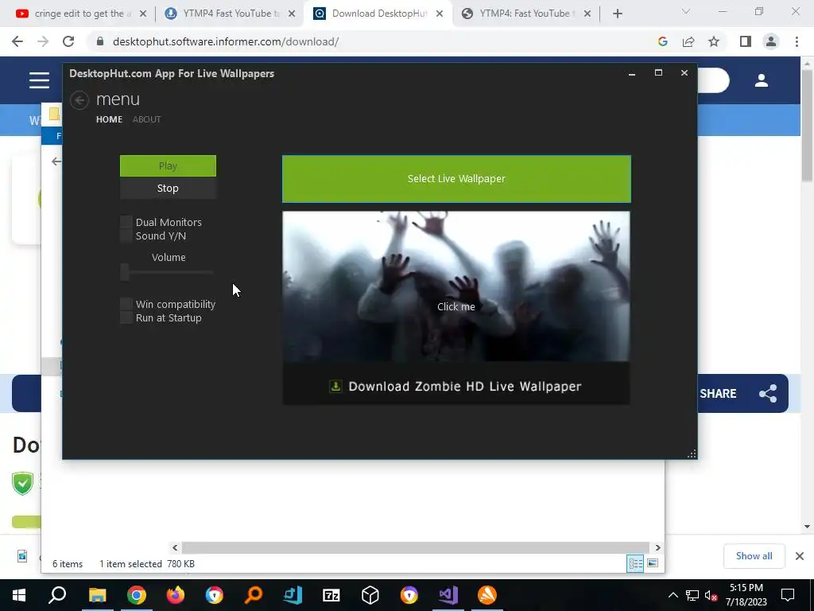
Task: Open the Chrome profile avatar
Action: point(771,41)
